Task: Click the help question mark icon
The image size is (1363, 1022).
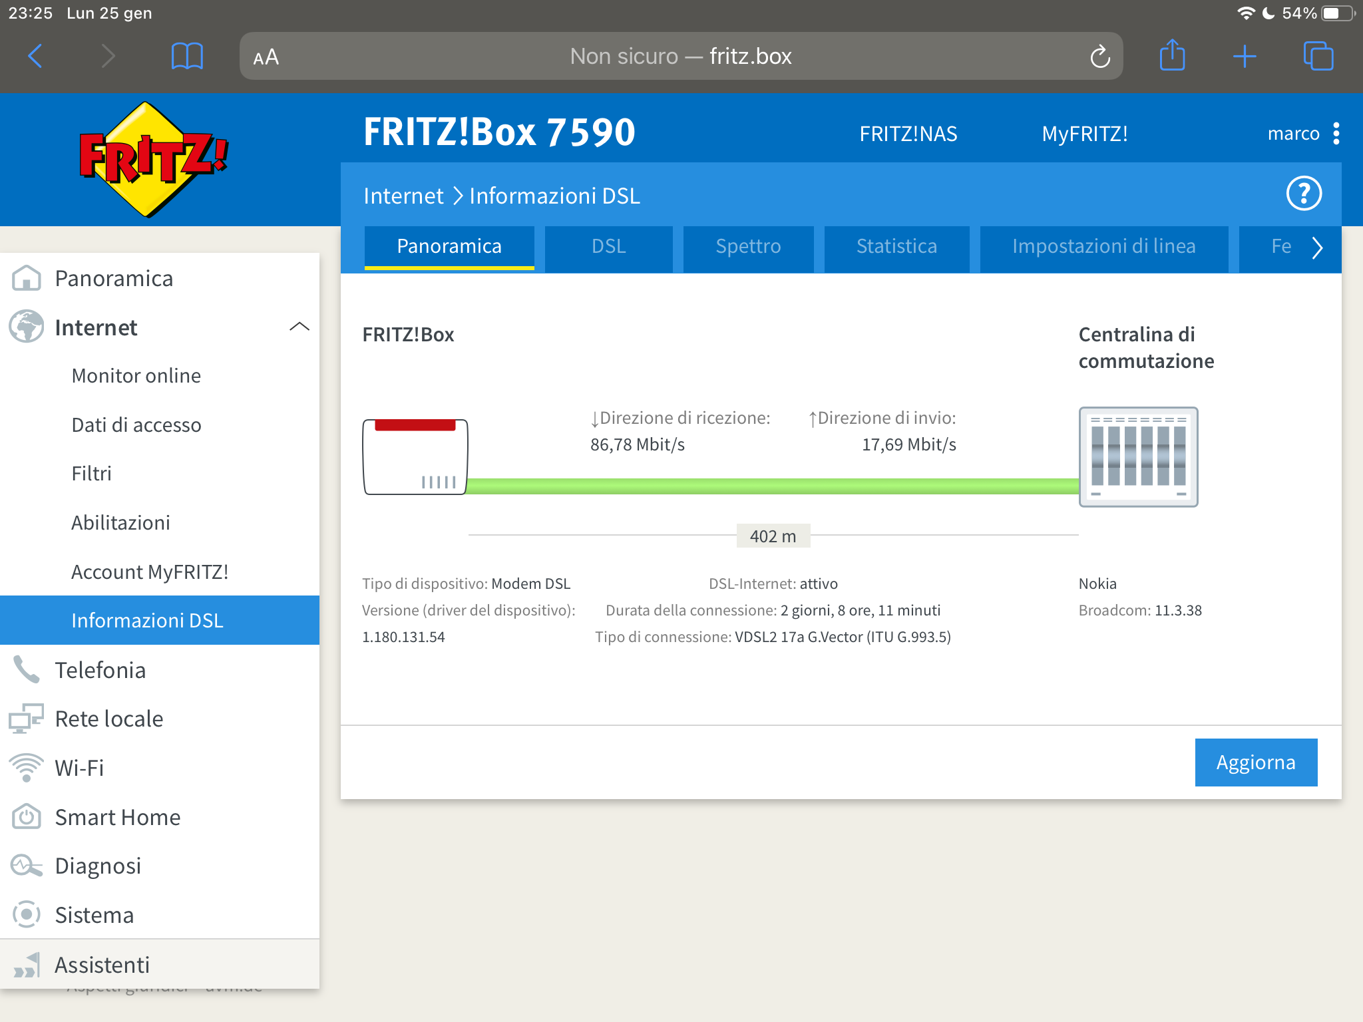Action: [x=1306, y=194]
